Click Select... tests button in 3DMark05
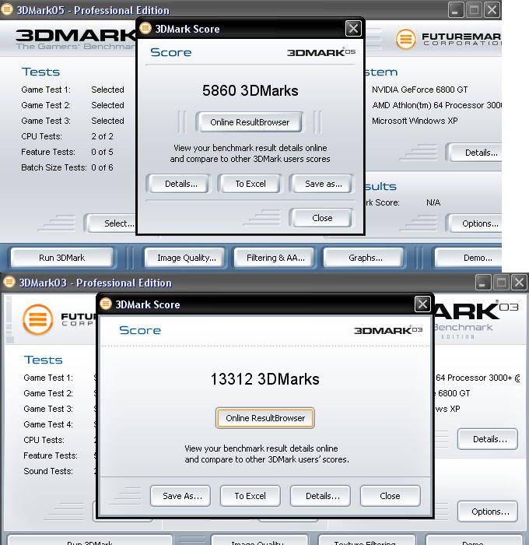The height and width of the screenshot is (545, 529). (x=112, y=223)
